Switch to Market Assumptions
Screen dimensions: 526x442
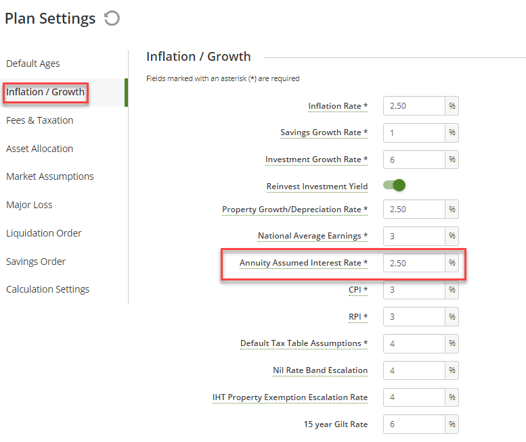tap(50, 176)
